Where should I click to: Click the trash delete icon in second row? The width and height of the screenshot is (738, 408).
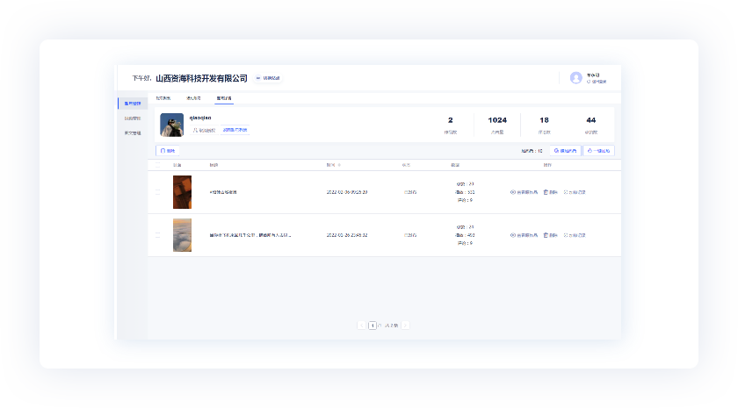[546, 235]
